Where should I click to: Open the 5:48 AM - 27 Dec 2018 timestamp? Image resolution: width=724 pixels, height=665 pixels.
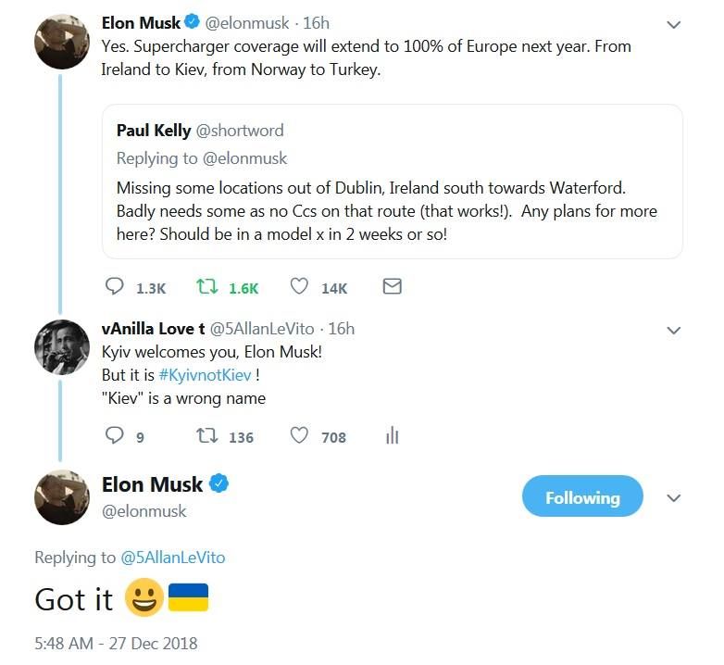pyautogui.click(x=116, y=644)
